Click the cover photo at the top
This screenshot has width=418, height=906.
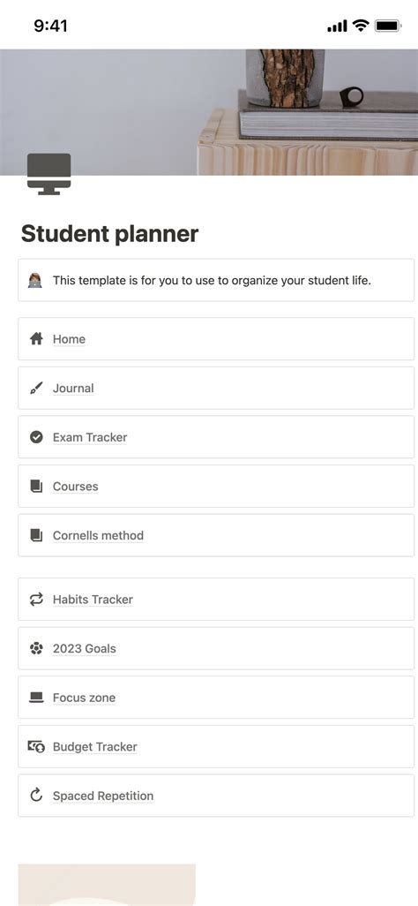pos(209,112)
